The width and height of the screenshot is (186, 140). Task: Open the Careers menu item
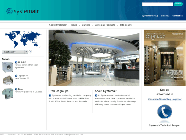pyautogui.click(x=86, y=25)
